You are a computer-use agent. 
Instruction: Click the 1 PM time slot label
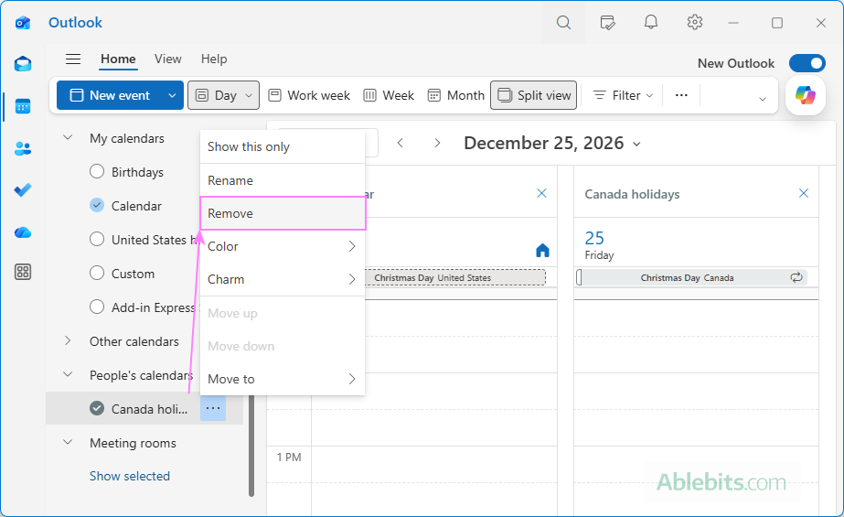[x=289, y=458]
